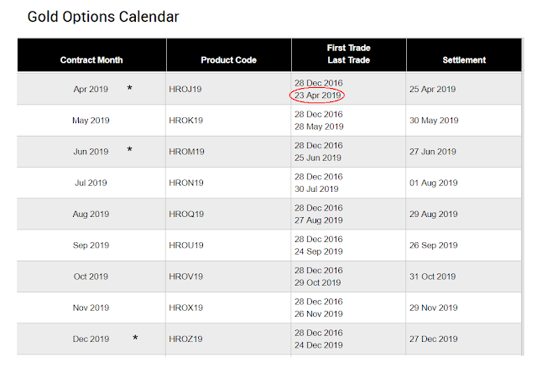Click settlement date 01 Aug 2019
The width and height of the screenshot is (537, 367).
pyautogui.click(x=432, y=183)
